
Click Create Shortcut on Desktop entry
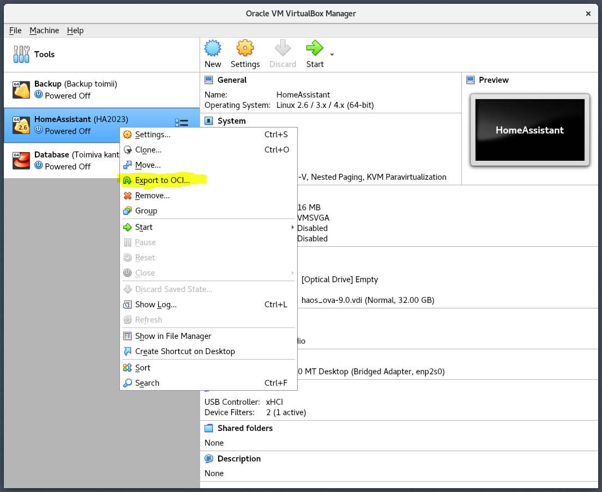click(185, 351)
